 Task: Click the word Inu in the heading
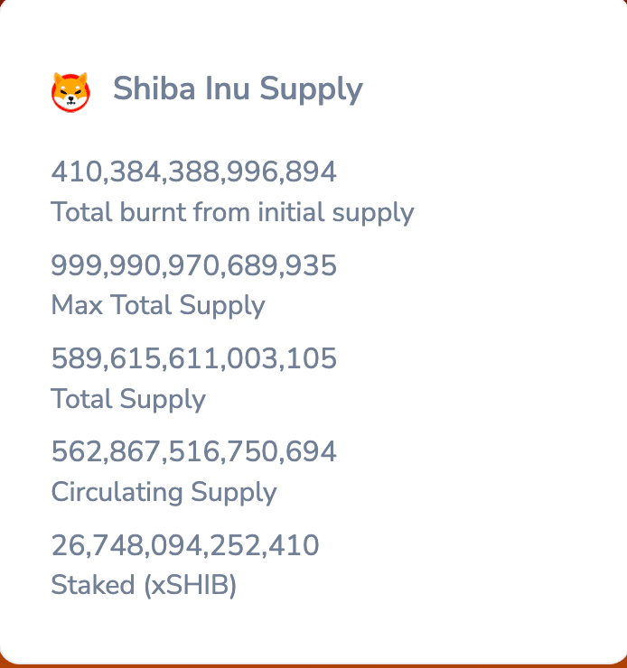point(227,88)
